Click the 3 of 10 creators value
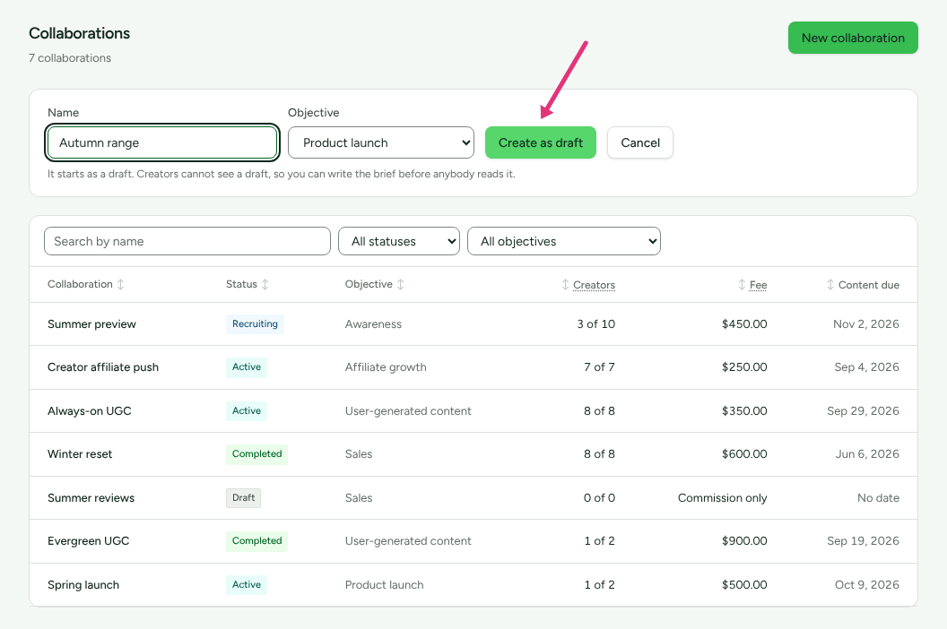 click(596, 324)
